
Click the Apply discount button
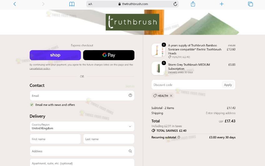pyautogui.click(x=228, y=85)
